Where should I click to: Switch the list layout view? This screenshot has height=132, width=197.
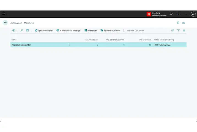(x=184, y=30)
